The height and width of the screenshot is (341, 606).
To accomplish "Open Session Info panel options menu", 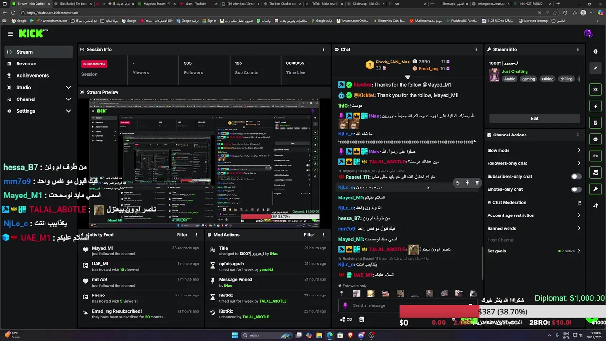I will [324, 49].
